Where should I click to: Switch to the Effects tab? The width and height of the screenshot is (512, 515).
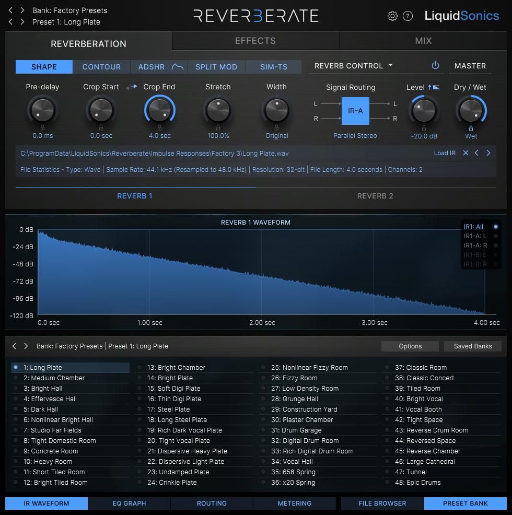click(255, 41)
